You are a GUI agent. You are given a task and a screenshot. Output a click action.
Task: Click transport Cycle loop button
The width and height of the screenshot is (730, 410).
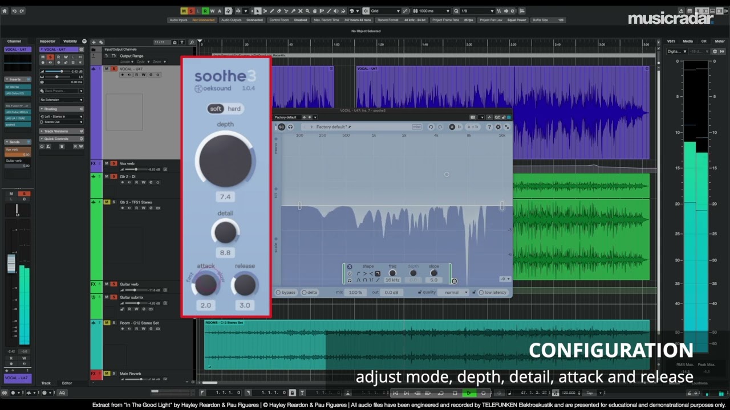[x=440, y=393]
